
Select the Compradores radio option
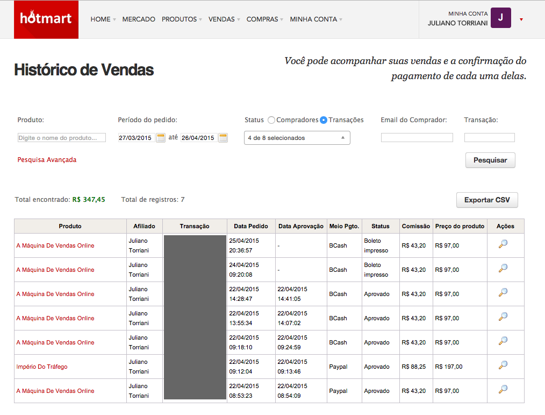tap(271, 120)
